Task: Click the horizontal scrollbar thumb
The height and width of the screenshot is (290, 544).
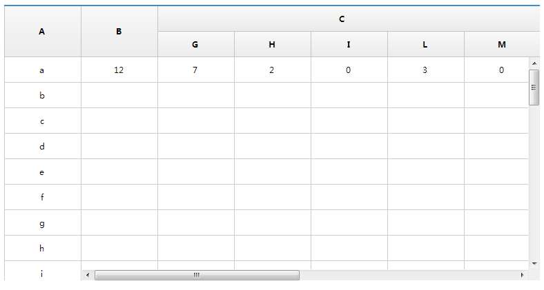Action: point(197,275)
